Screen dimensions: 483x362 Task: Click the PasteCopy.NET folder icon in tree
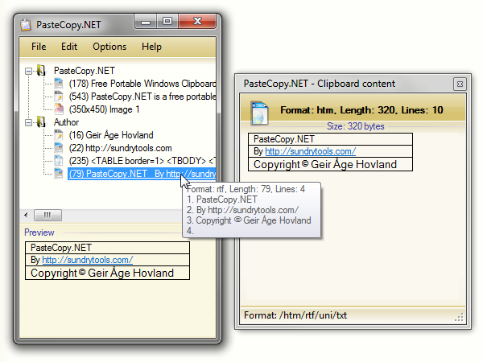pos(41,71)
